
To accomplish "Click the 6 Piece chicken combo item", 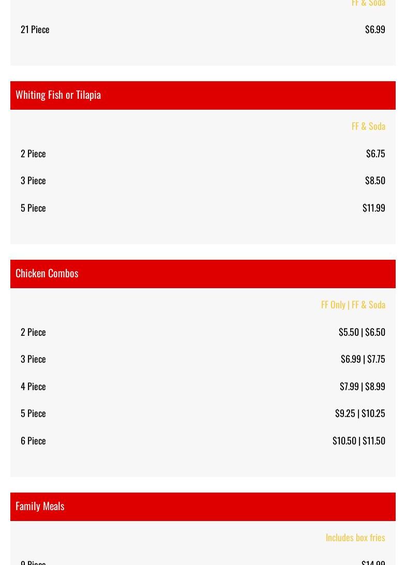I will tap(33, 441).
